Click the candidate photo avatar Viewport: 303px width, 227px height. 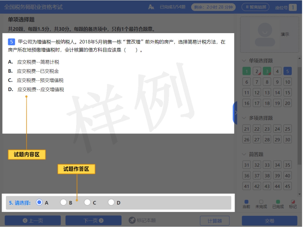(x=265, y=35)
